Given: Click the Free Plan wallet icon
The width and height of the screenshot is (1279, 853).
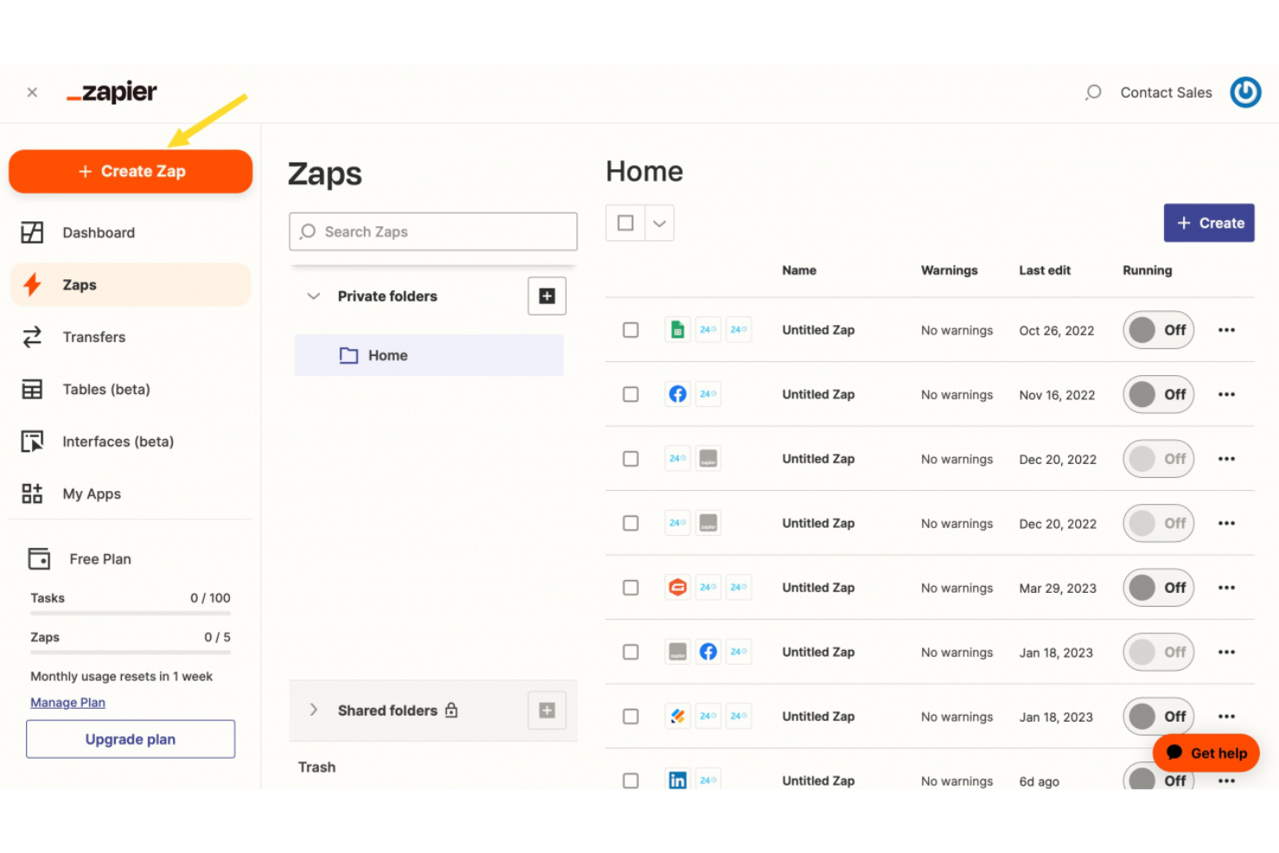Looking at the screenshot, I should point(39,558).
